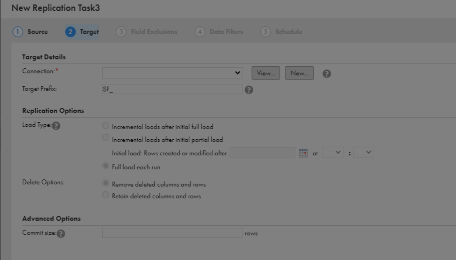Open help icon next to New button
456x260 pixels.
(327, 73)
